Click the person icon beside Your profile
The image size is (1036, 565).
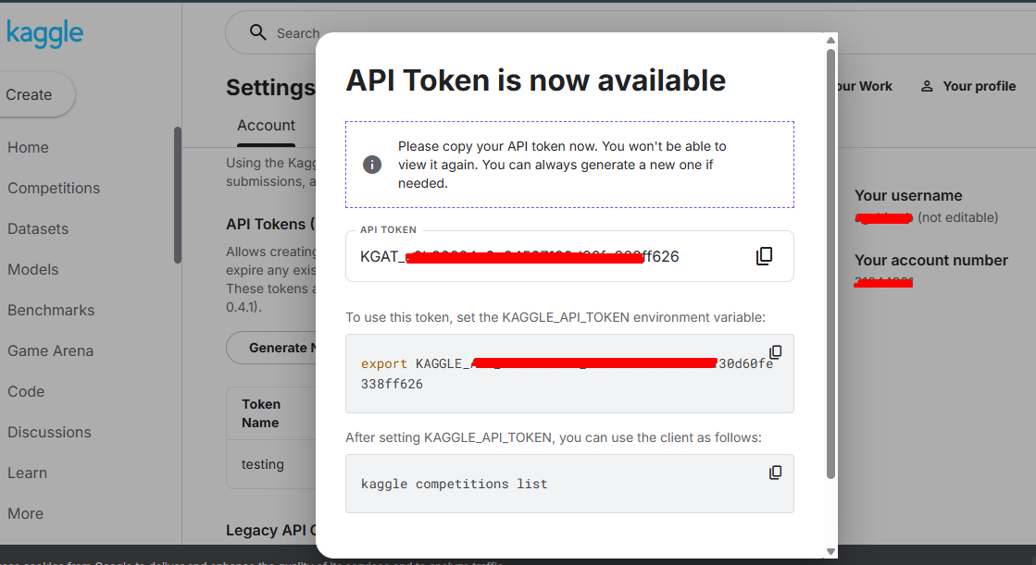927,86
